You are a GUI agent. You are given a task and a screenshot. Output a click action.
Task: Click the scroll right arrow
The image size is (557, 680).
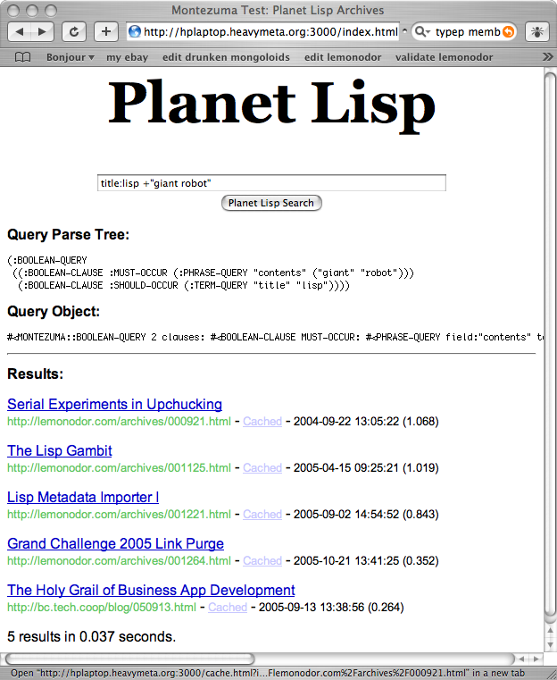(536, 659)
